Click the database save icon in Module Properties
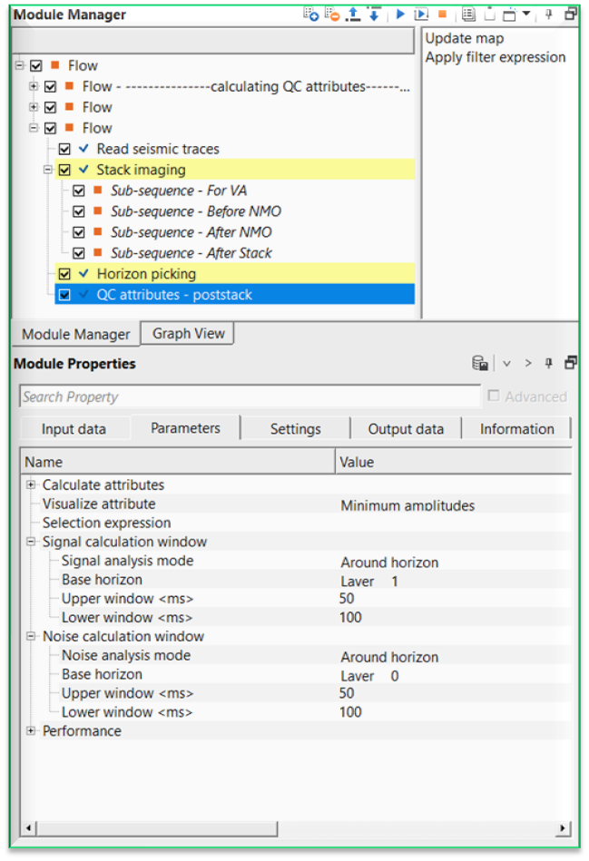The image size is (589, 861). pyautogui.click(x=479, y=362)
